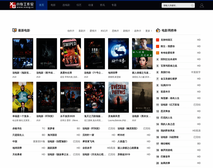Open 八喜盈门 in the movie list
This screenshot has width=213, height=168.
[122, 141]
